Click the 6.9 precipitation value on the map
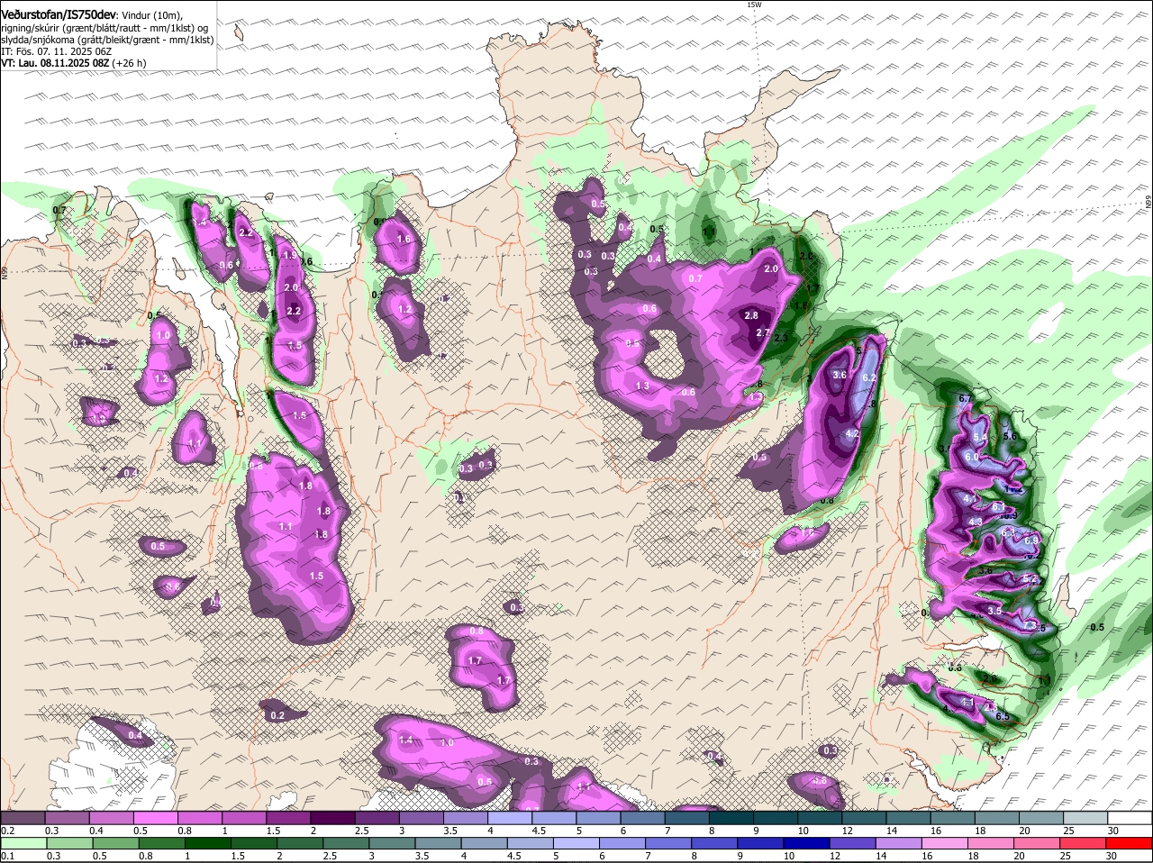The width and height of the screenshot is (1153, 863). (x=1032, y=540)
